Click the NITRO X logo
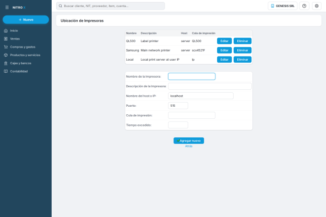 coord(19,8)
